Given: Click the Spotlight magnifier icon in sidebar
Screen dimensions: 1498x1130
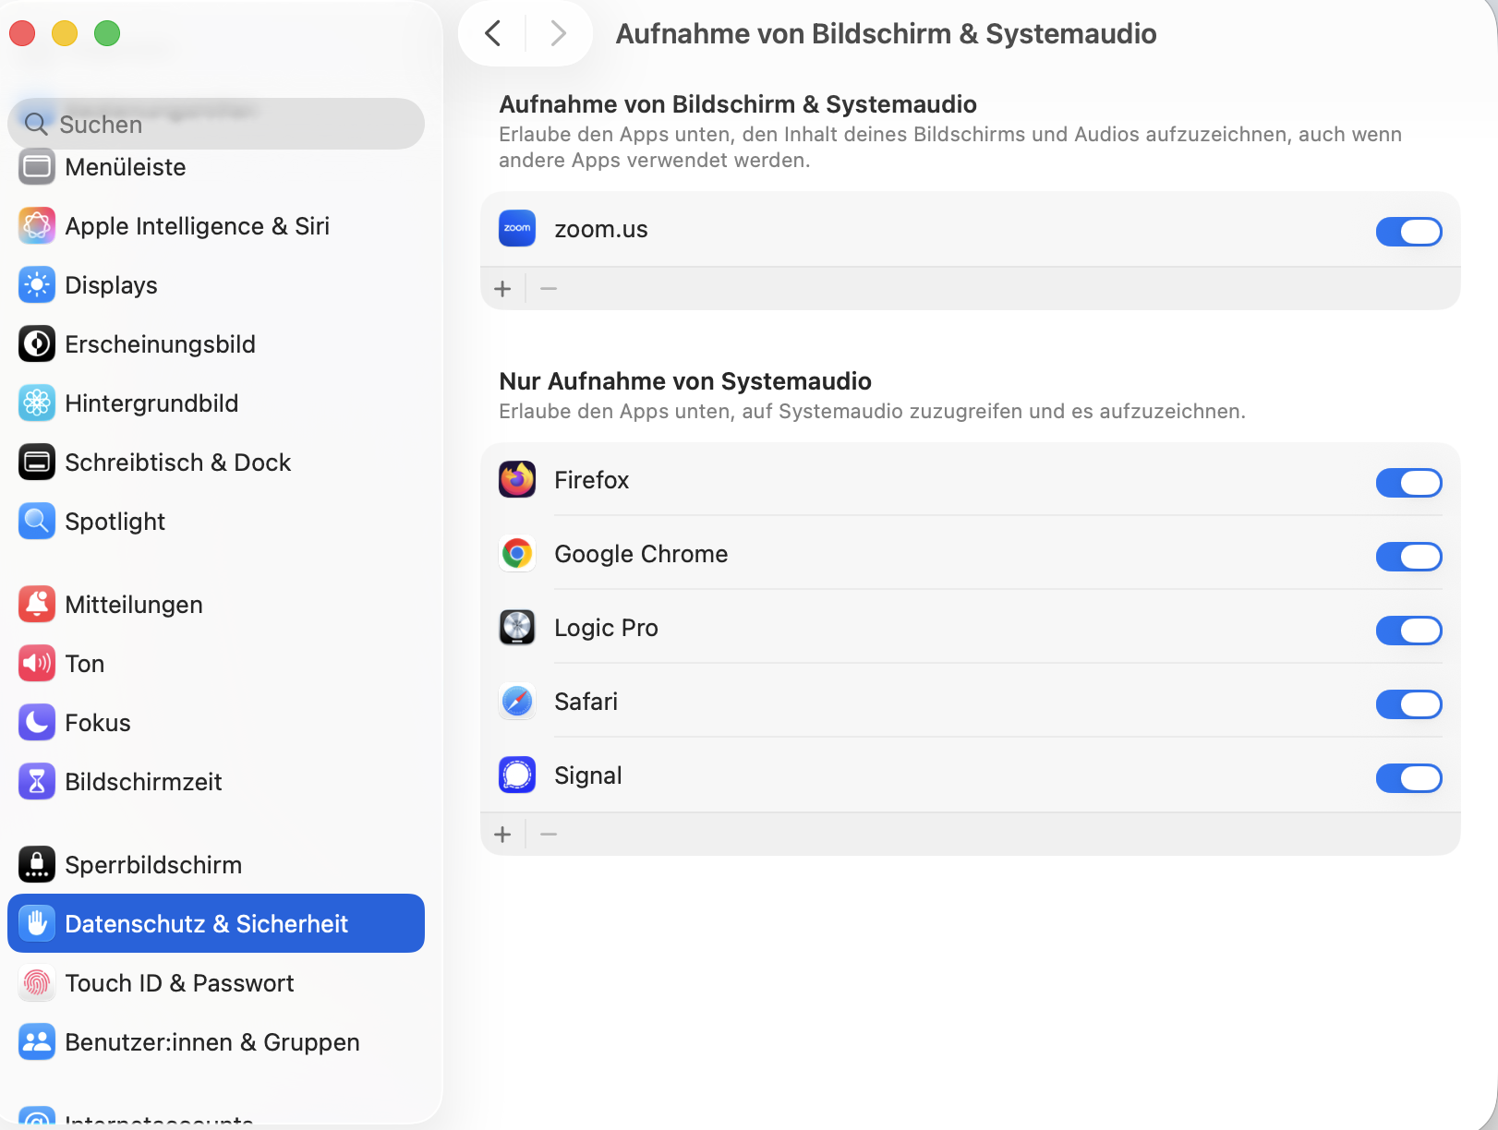Looking at the screenshot, I should 37,522.
